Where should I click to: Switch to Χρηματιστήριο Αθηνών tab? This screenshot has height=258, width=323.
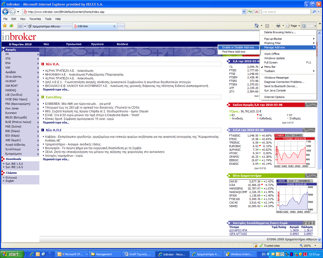click(49, 26)
